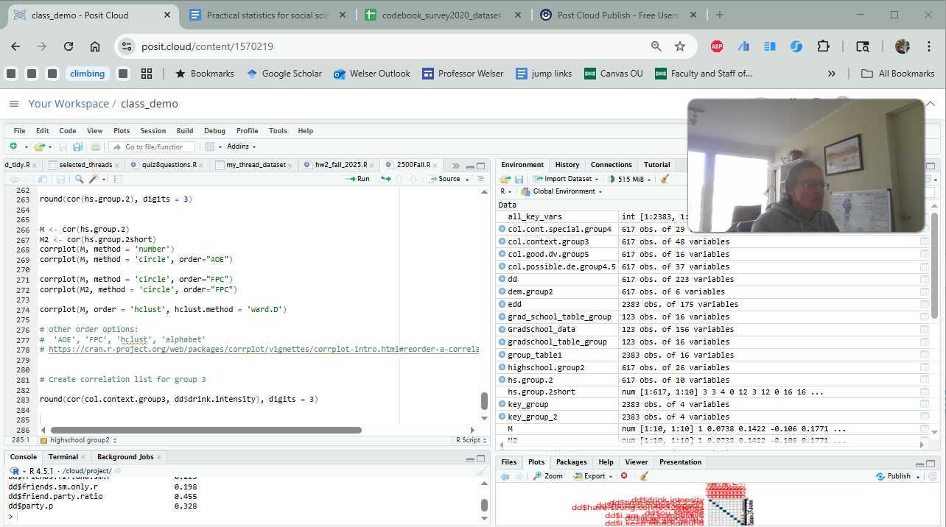Open the Posit Cloud hamburger menu
The width and height of the screenshot is (946, 527).
(13, 104)
